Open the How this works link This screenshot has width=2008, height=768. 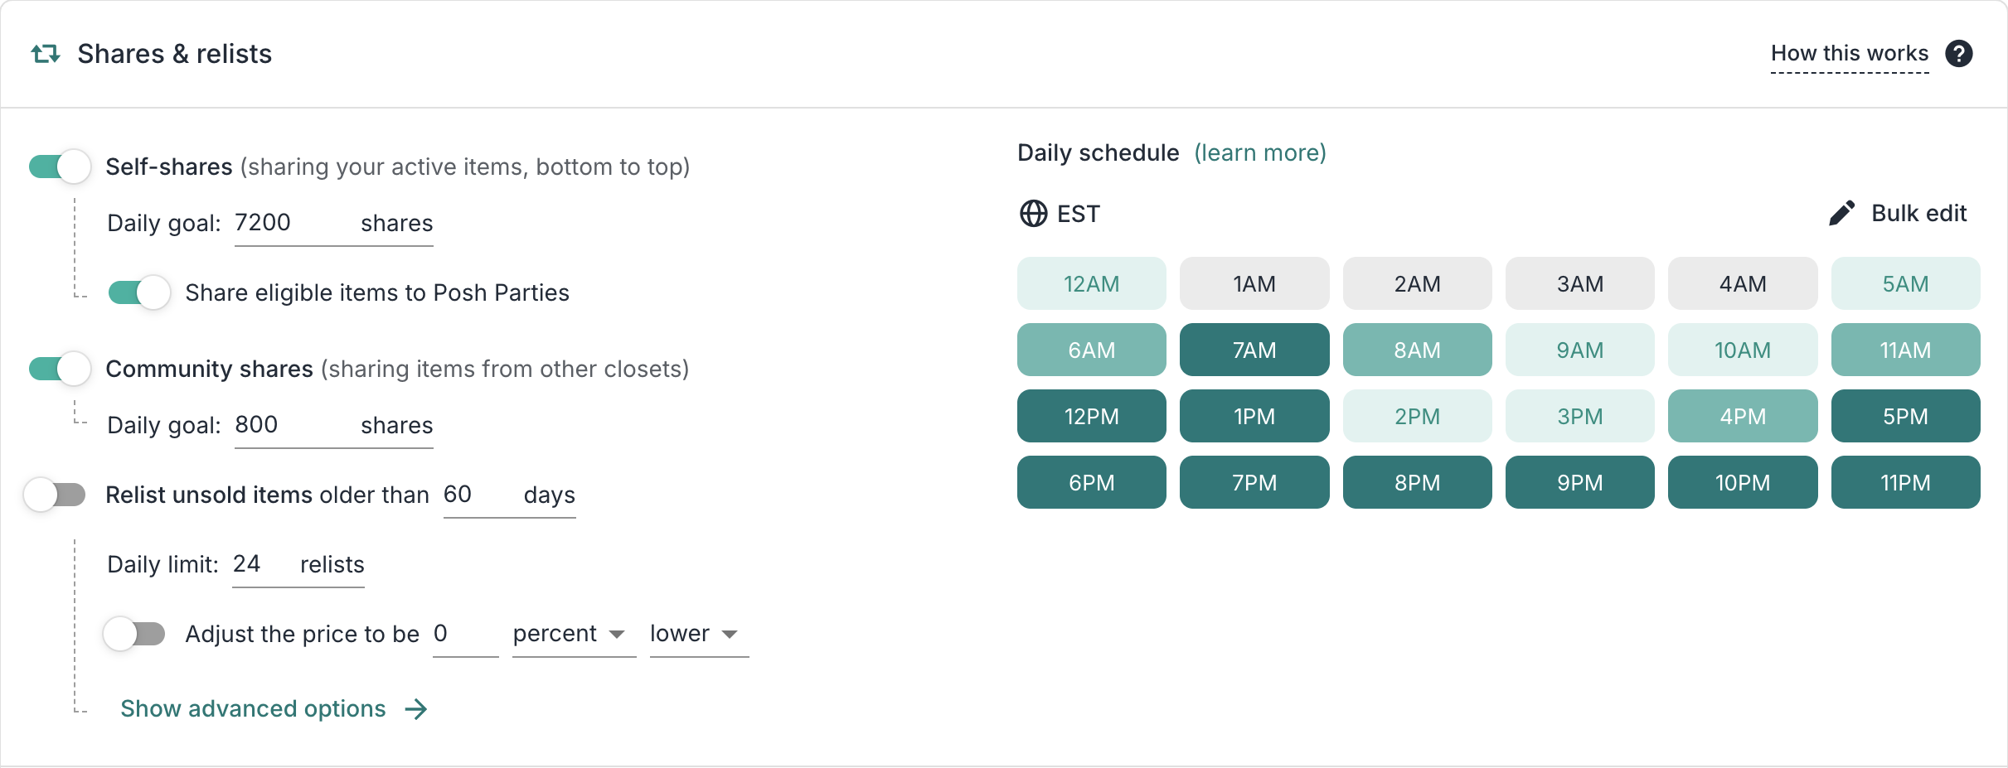point(1849,54)
